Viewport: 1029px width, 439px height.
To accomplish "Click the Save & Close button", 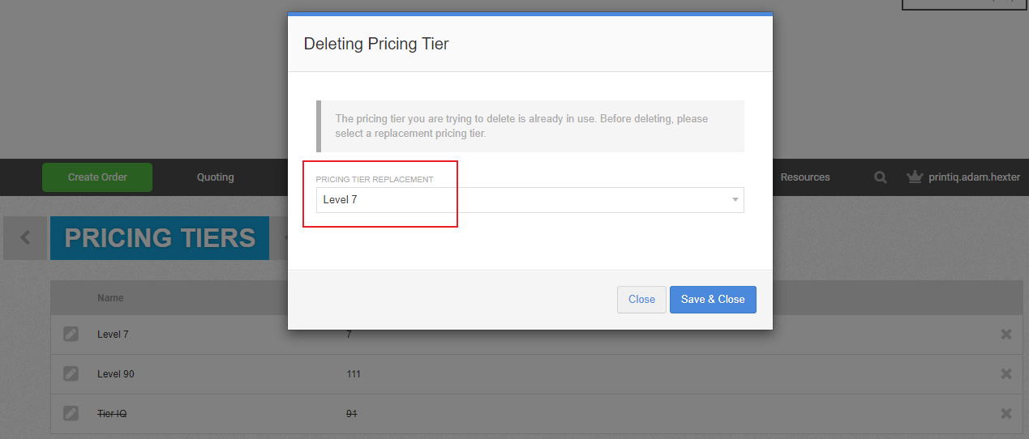I will tap(713, 300).
